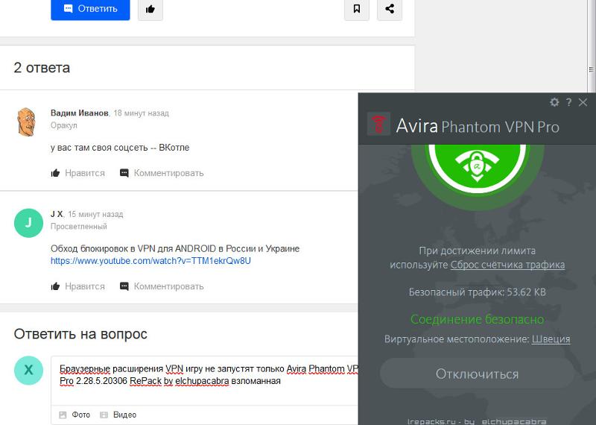Open Avira VPN help question mark

pyautogui.click(x=568, y=102)
